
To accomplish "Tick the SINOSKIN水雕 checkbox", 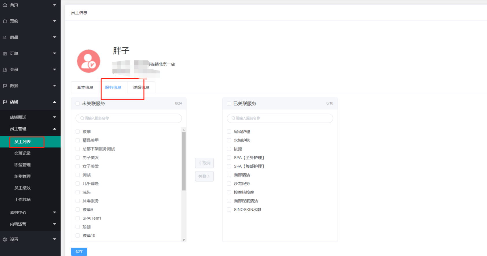I will point(229,209).
